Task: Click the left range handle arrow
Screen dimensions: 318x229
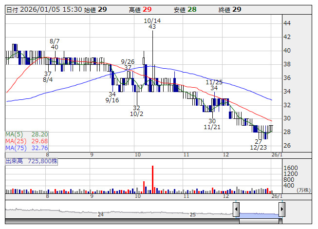Action: [236, 210]
